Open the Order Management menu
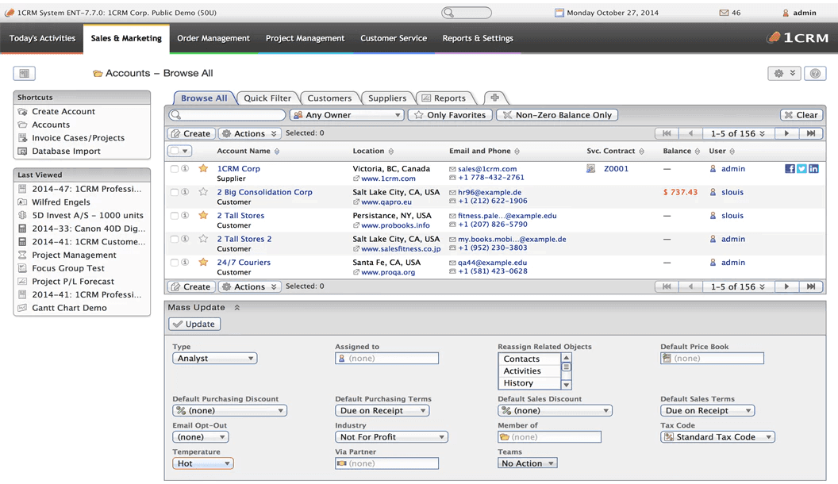838x484 pixels. click(213, 38)
